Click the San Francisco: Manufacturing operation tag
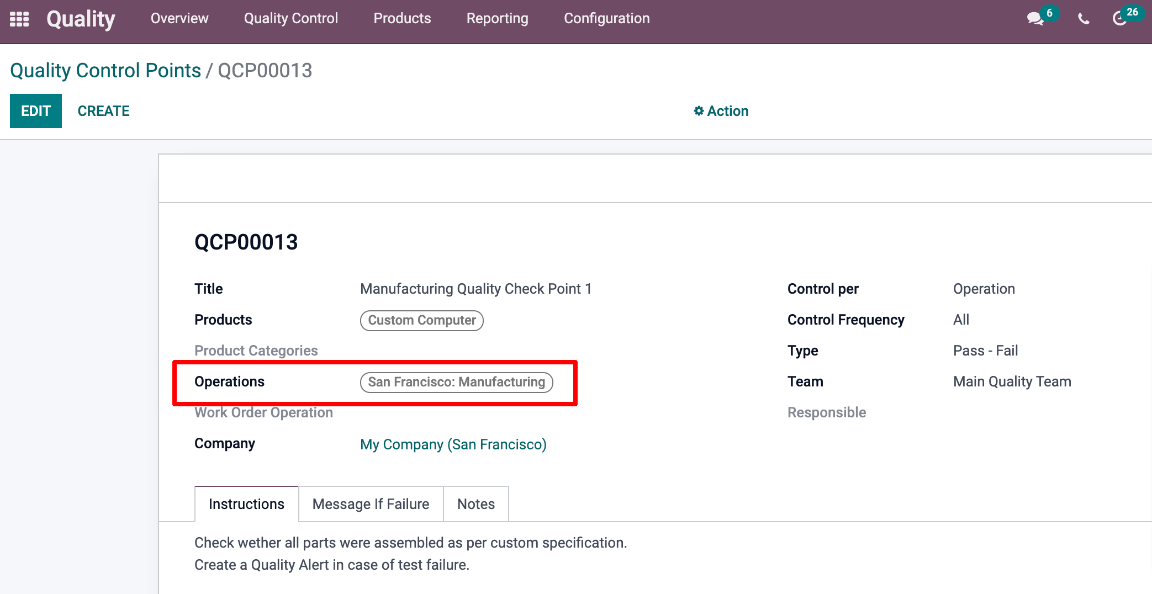 point(456,383)
